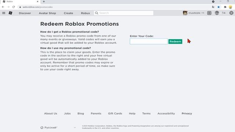The height and width of the screenshot is (132, 235).
Task: Go to Gift Cards link
Action: (x=115, y=113)
